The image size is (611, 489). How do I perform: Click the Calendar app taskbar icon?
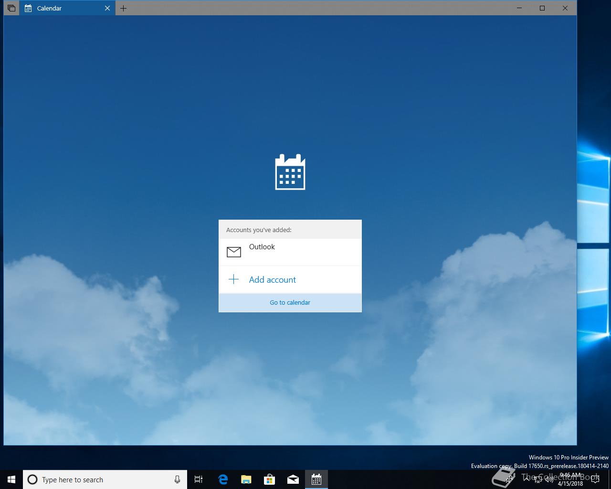pyautogui.click(x=316, y=479)
